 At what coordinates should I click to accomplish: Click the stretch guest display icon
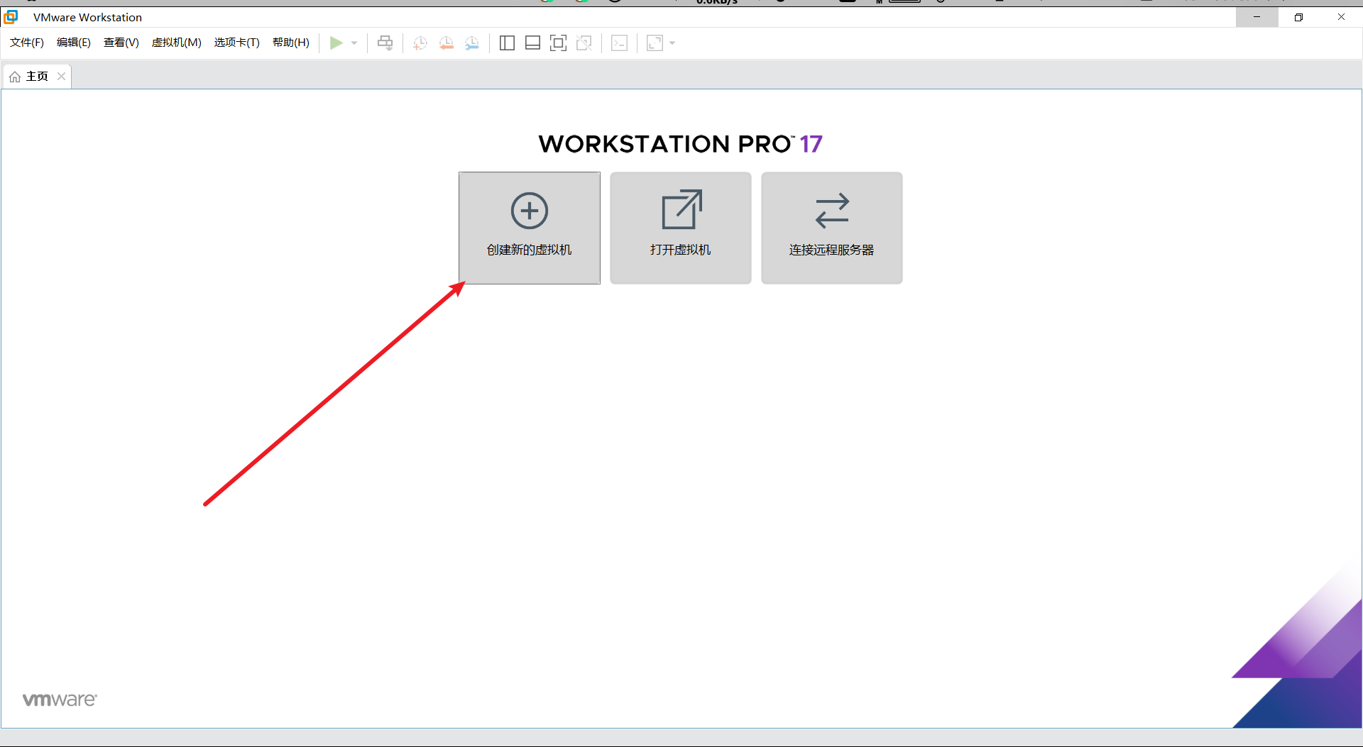pos(655,43)
